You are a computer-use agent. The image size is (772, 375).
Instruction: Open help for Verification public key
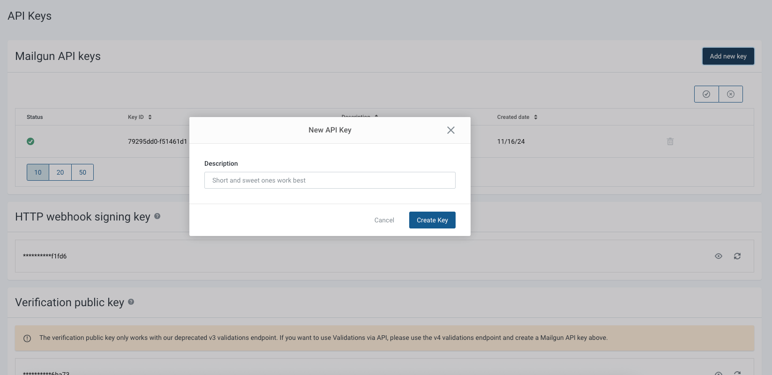[x=131, y=302]
